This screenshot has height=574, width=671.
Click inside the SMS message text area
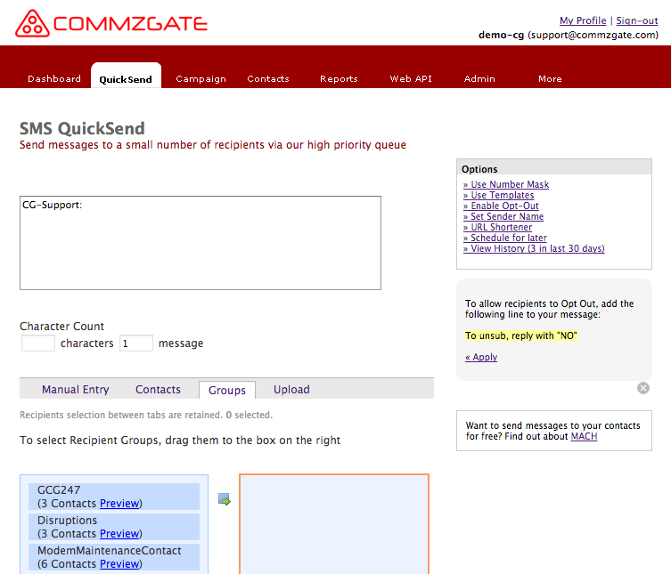(200, 243)
